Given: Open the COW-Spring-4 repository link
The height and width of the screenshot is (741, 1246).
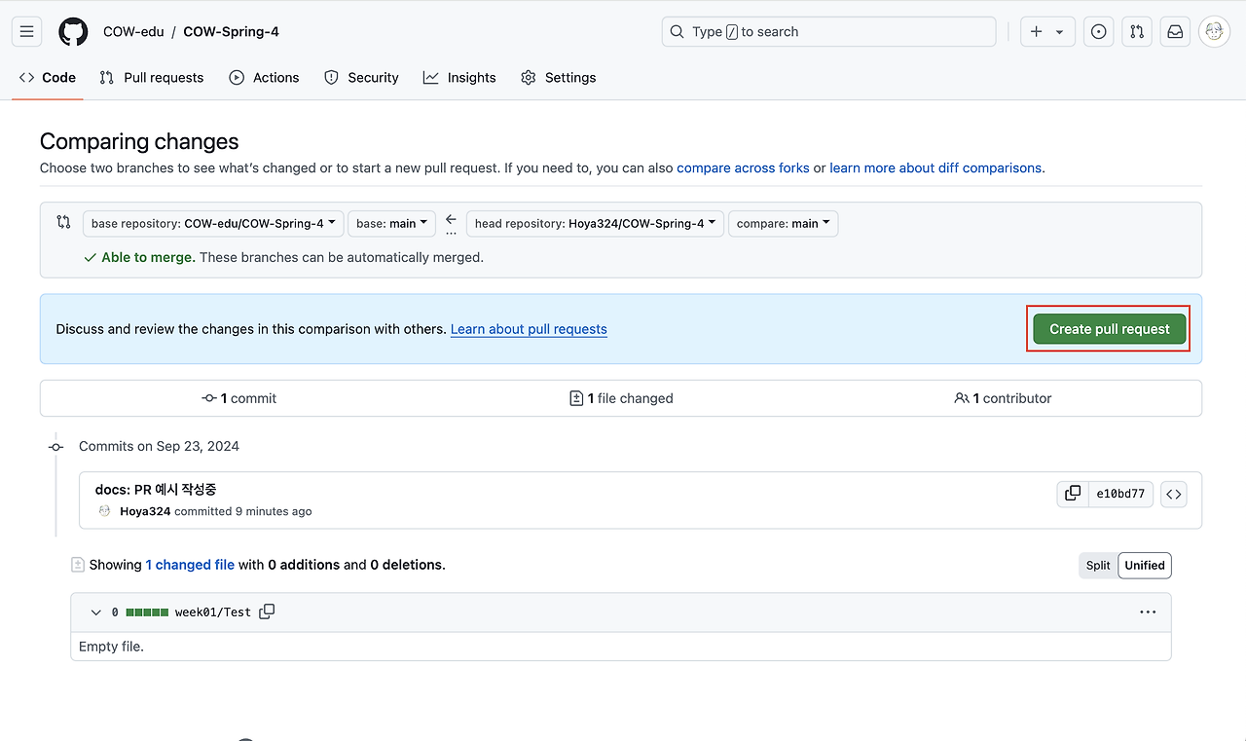Looking at the screenshot, I should [231, 31].
